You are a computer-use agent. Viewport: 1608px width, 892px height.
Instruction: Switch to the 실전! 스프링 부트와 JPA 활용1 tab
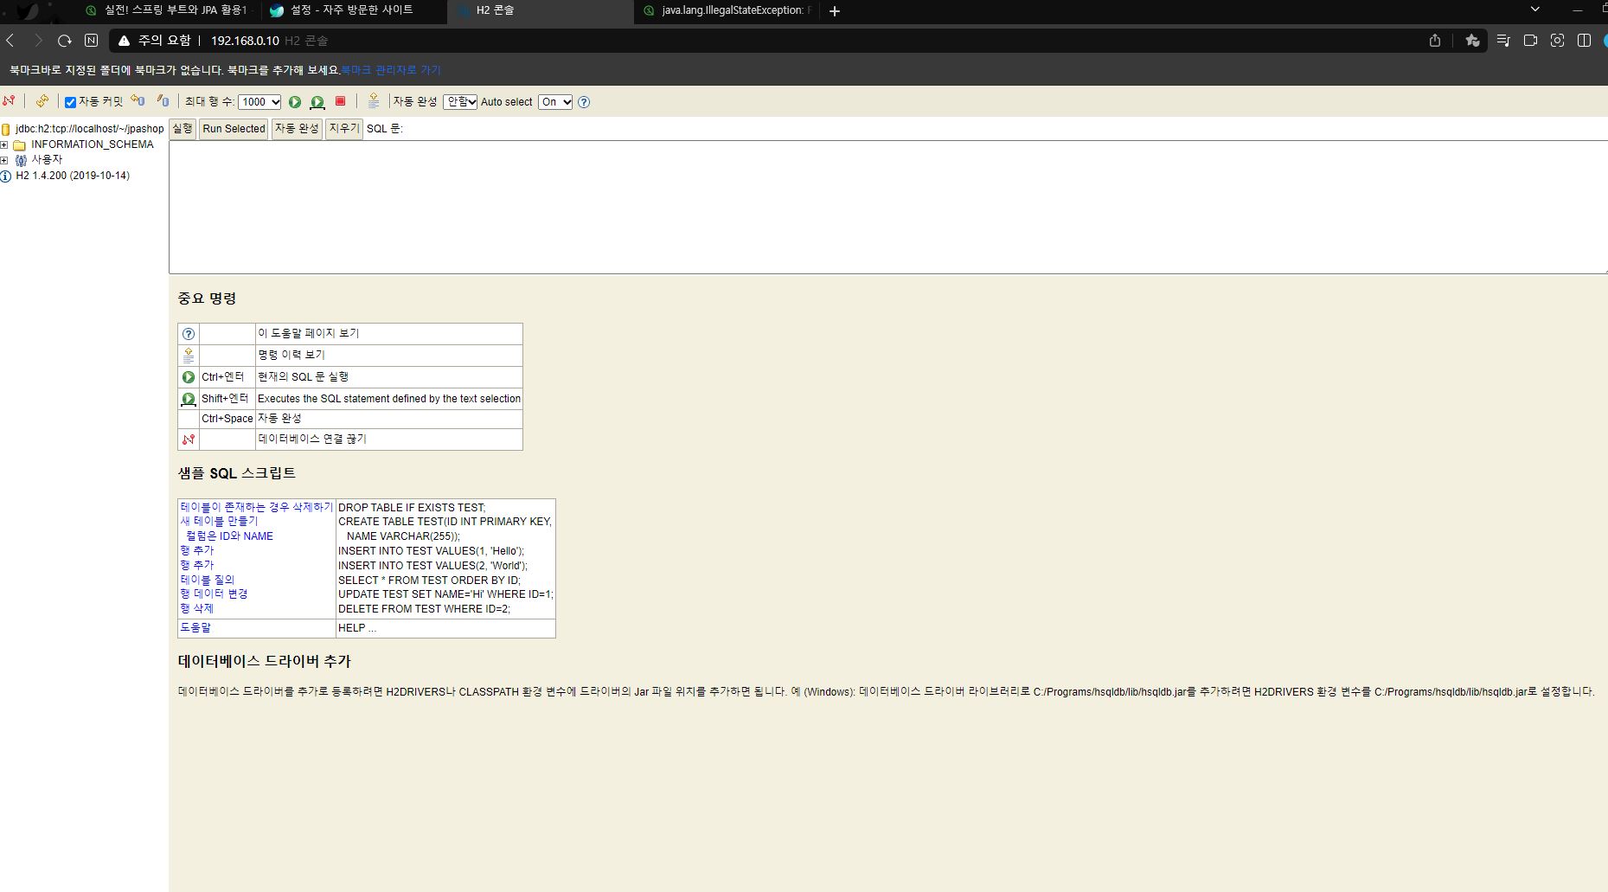[167, 10]
